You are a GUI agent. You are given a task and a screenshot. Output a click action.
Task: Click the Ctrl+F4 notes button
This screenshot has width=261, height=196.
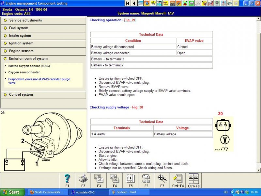coord(178,181)
